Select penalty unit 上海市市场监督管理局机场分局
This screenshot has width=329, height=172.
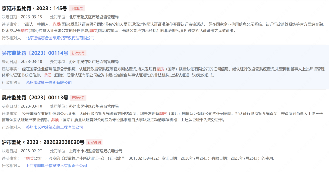coord(96,151)
